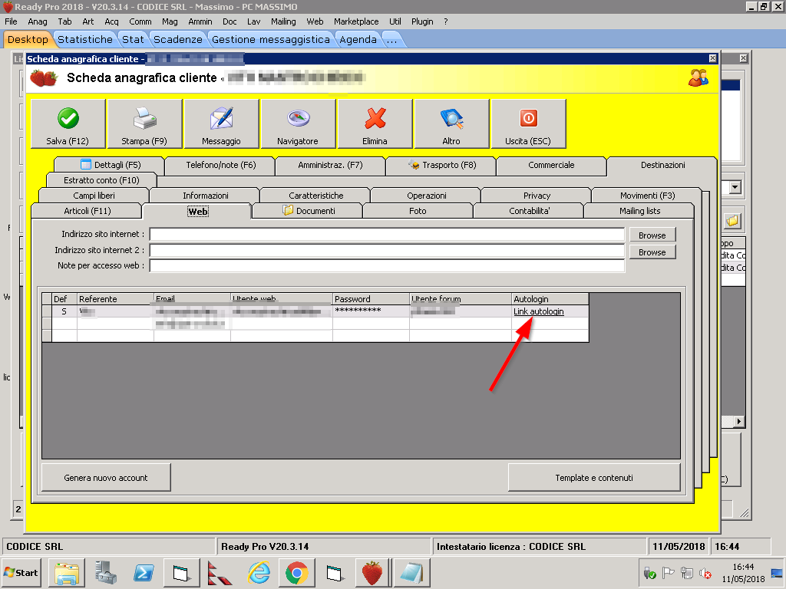
Task: Select the Destinazioni tab
Action: click(662, 165)
